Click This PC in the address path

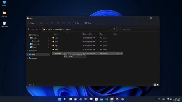click(50, 29)
